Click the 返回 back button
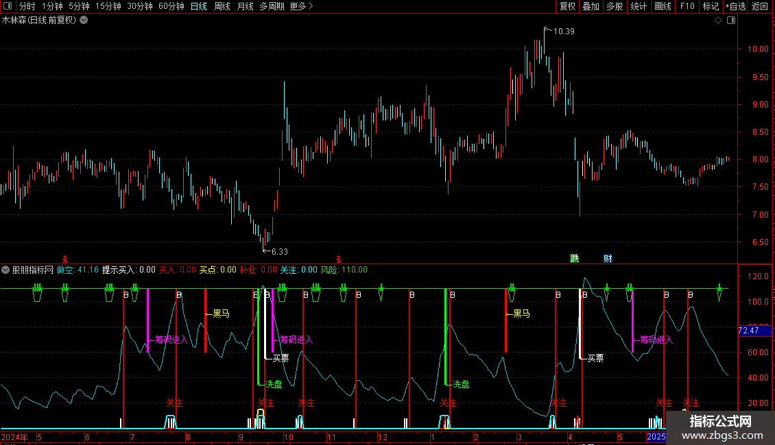 (760, 6)
